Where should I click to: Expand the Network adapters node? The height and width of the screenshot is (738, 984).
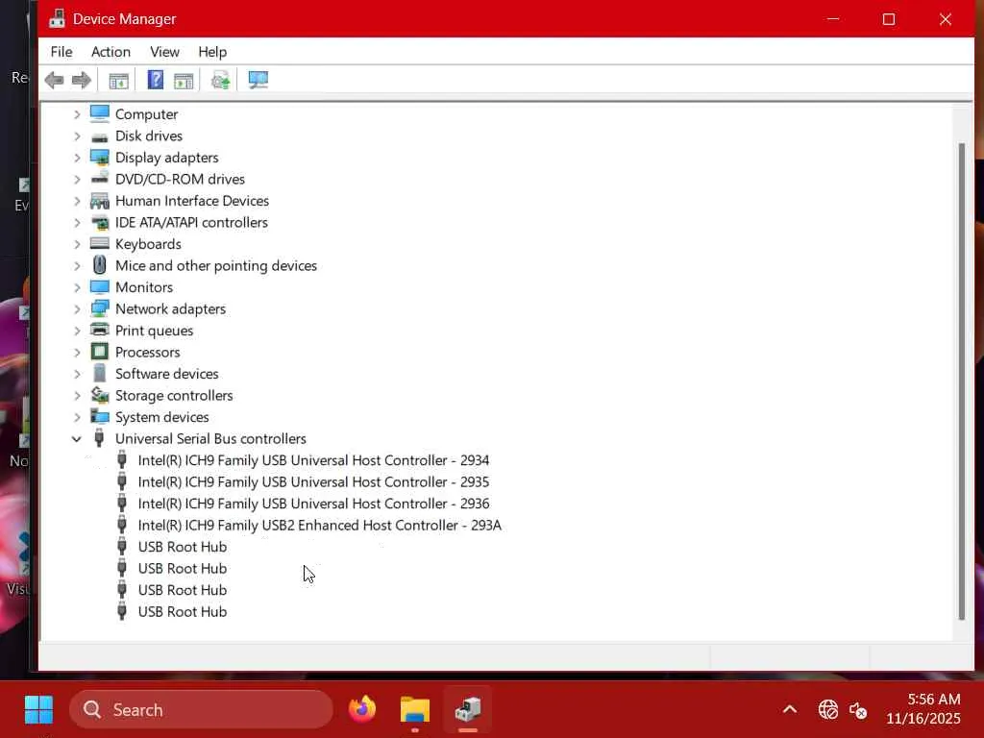[x=77, y=308]
